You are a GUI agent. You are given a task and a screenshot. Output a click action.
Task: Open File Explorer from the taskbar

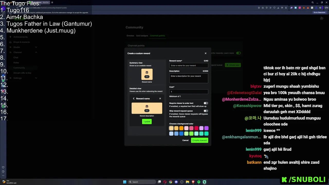[x=188, y=182]
